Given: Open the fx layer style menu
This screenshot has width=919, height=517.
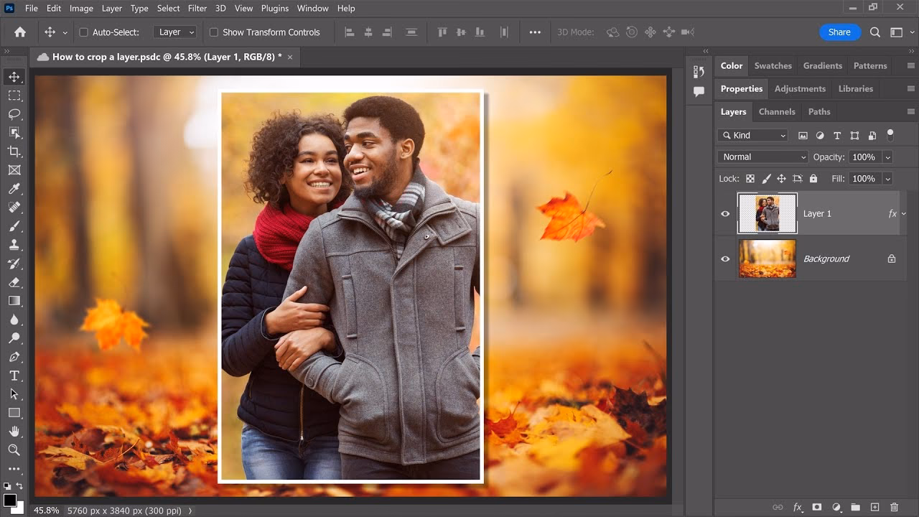Looking at the screenshot, I should pyautogui.click(x=797, y=507).
